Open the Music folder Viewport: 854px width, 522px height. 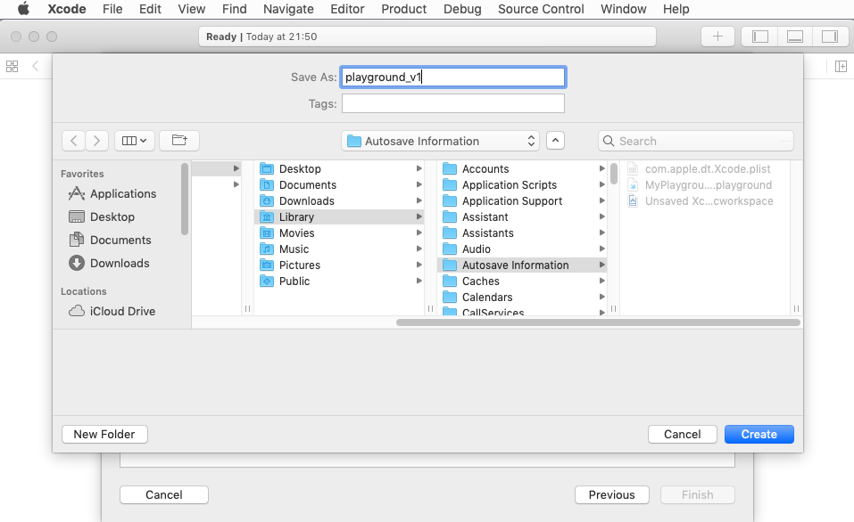(339, 249)
